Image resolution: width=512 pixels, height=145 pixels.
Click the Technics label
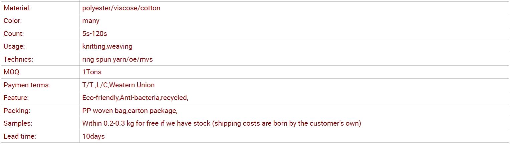[18, 59]
